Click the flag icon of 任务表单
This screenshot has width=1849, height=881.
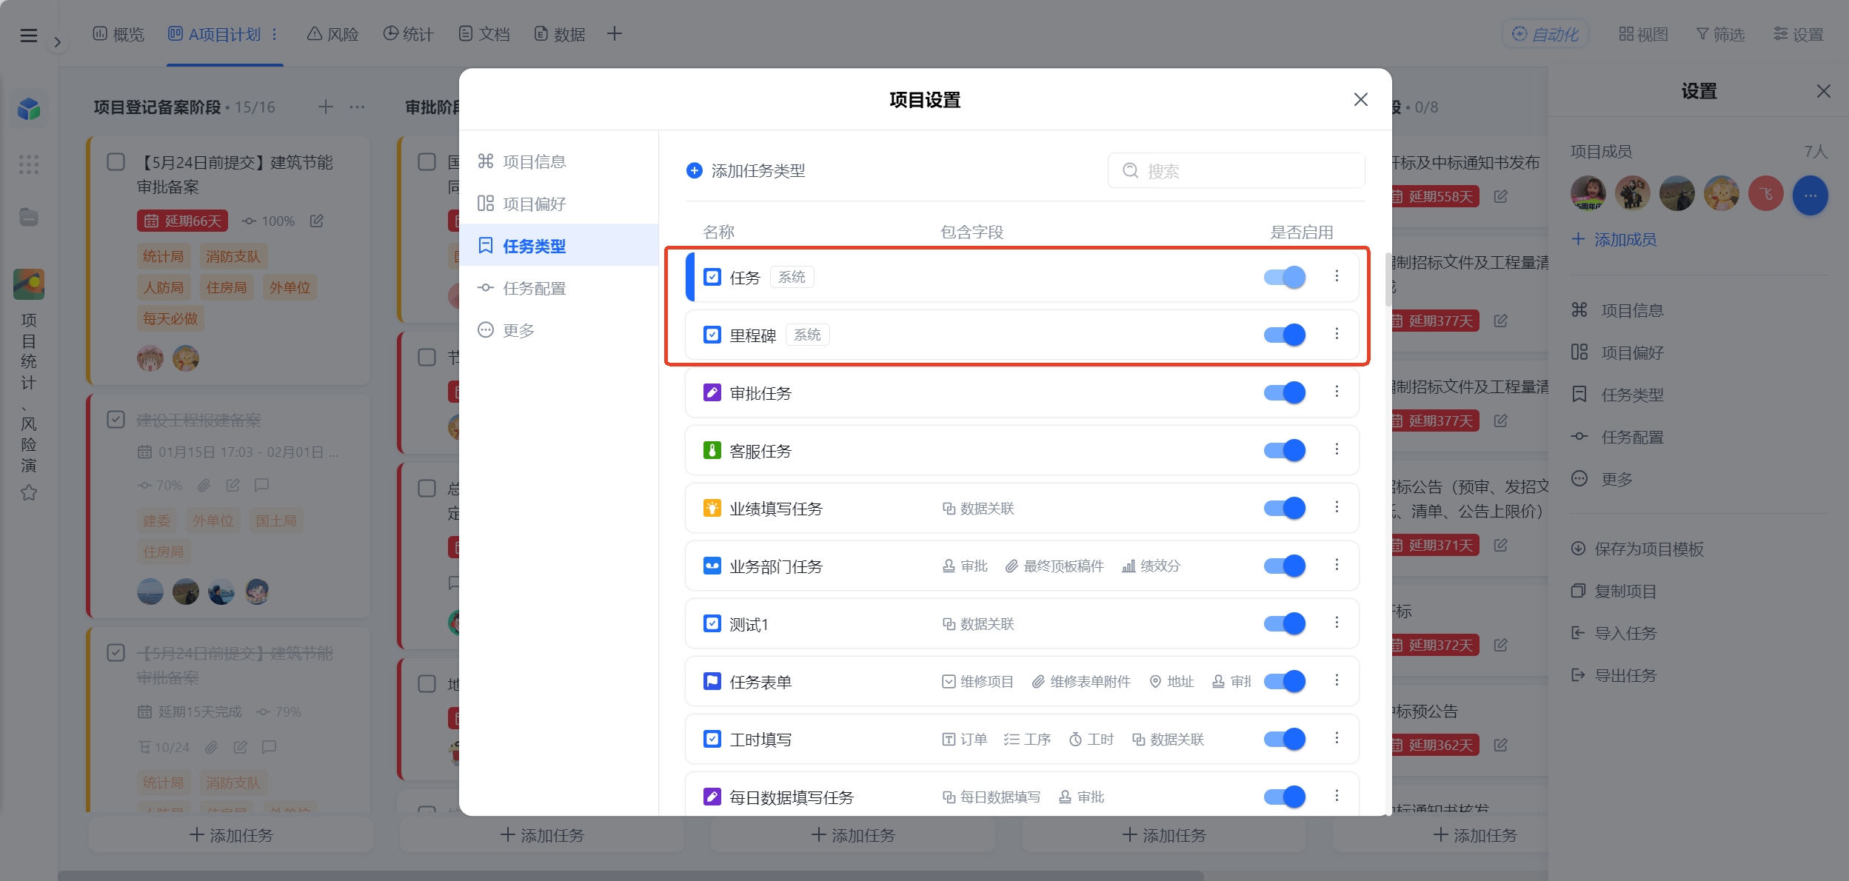pos(712,681)
